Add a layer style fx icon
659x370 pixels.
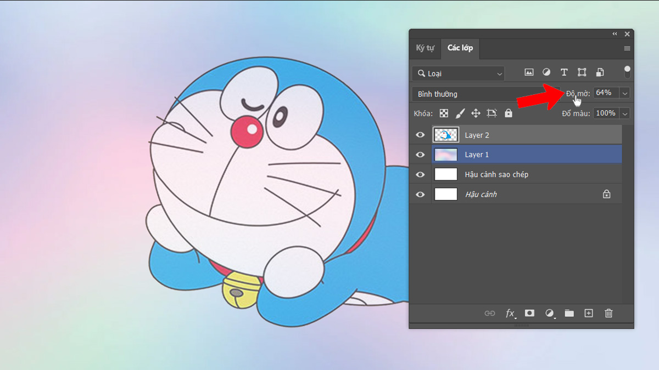click(510, 313)
